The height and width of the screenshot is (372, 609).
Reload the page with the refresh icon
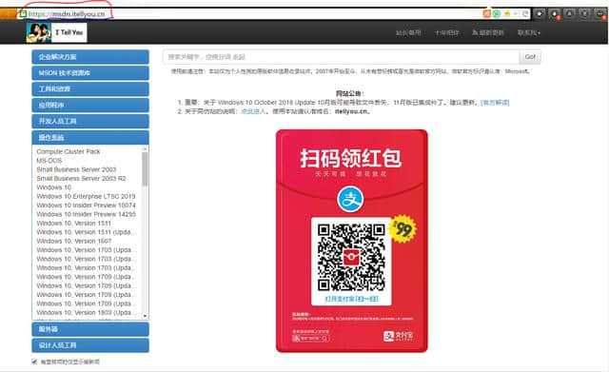click(524, 13)
